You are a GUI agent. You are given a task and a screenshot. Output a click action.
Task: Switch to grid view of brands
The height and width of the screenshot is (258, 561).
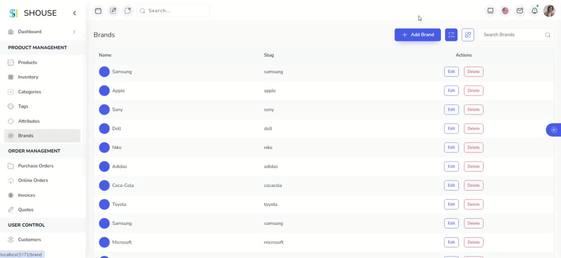click(468, 35)
